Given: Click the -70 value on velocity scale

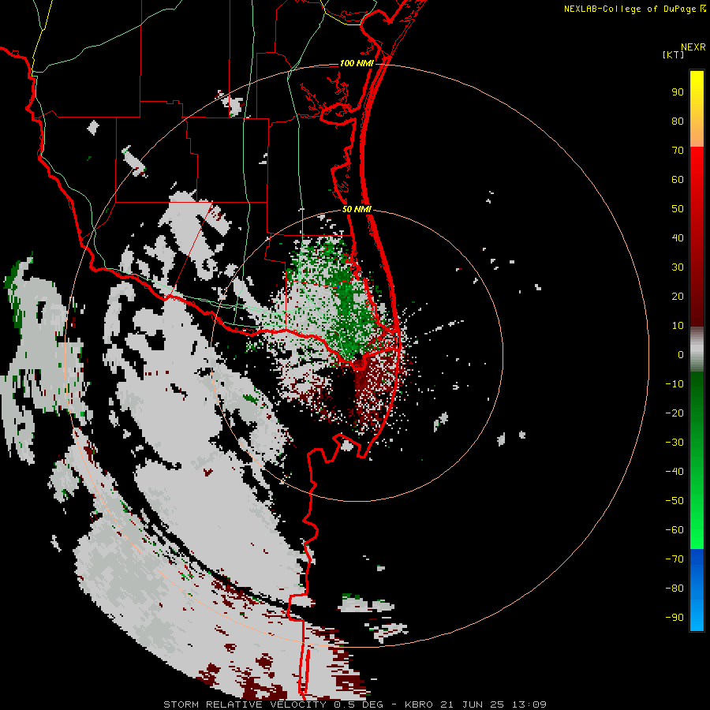Looking at the screenshot, I should (674, 559).
